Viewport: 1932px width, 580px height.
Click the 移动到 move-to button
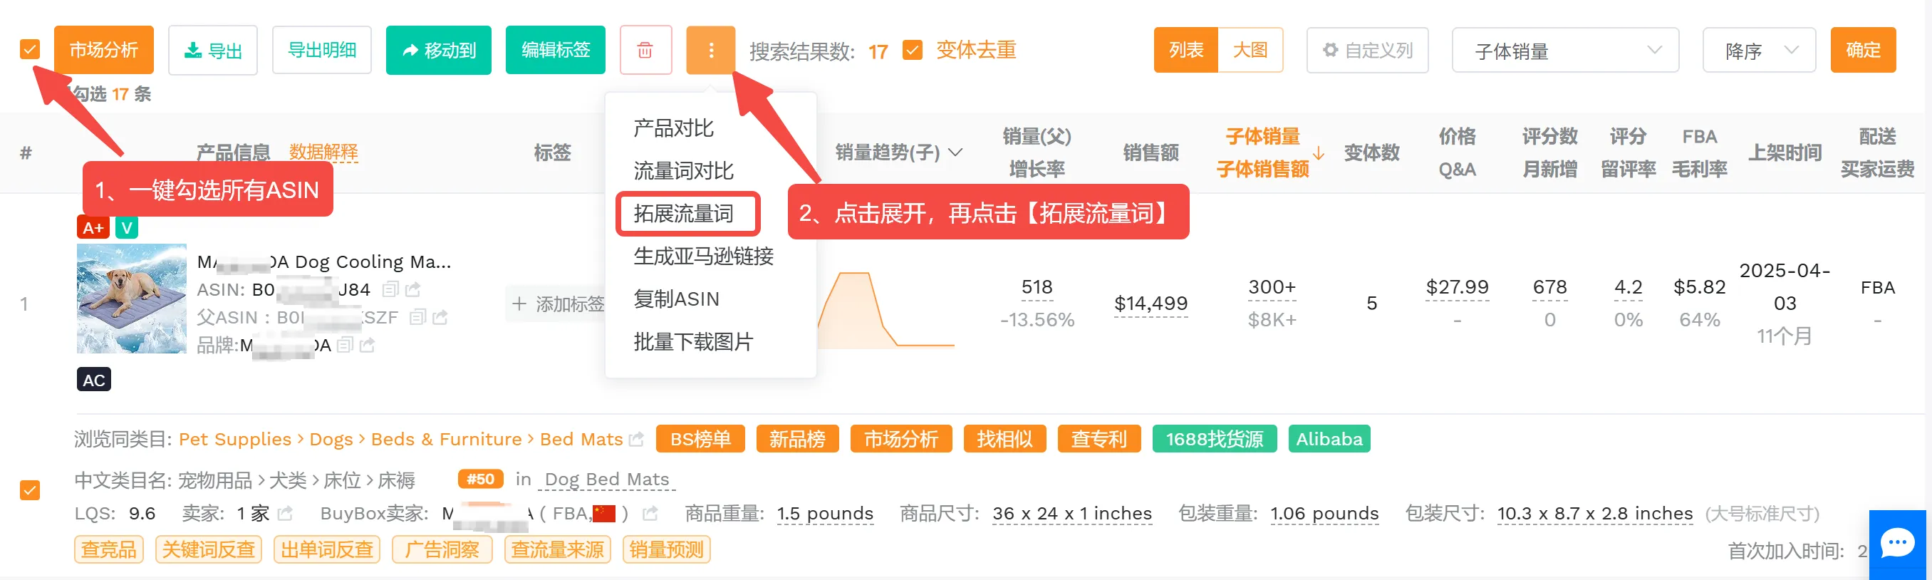[439, 51]
